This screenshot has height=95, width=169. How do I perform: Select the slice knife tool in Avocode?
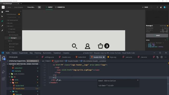2,31
